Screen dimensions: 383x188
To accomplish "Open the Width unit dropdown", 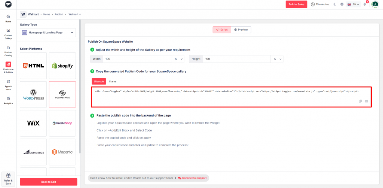I will pos(178,59).
